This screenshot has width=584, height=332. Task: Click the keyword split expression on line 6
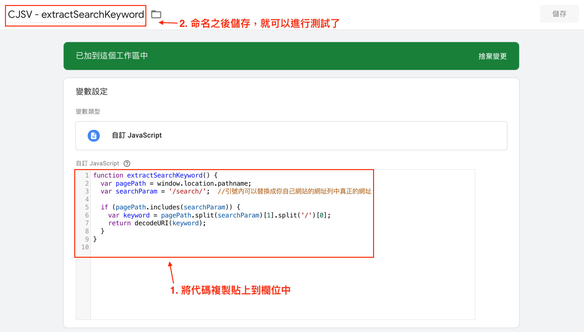point(219,215)
